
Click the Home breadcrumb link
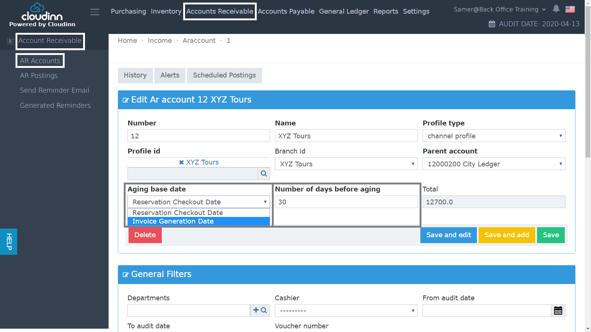pyautogui.click(x=127, y=41)
